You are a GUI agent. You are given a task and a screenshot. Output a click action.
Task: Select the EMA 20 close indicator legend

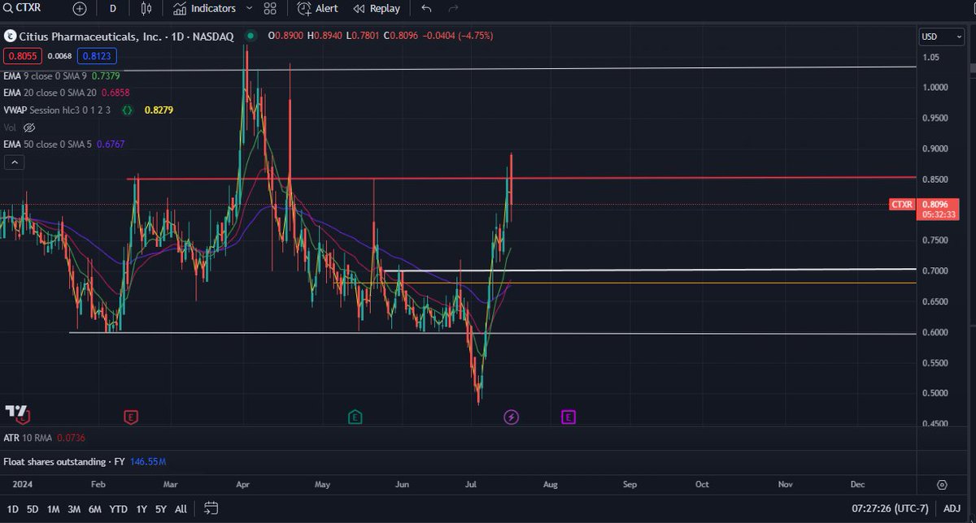(65, 93)
